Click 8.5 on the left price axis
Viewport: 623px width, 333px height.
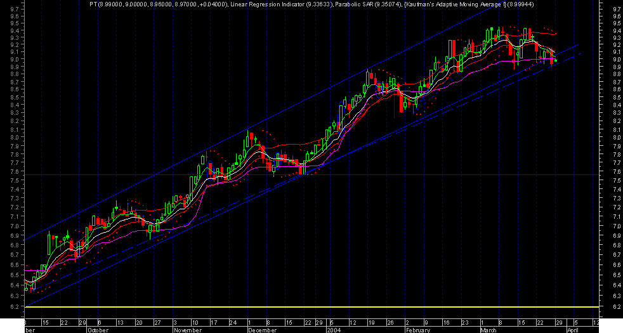(x=15, y=97)
